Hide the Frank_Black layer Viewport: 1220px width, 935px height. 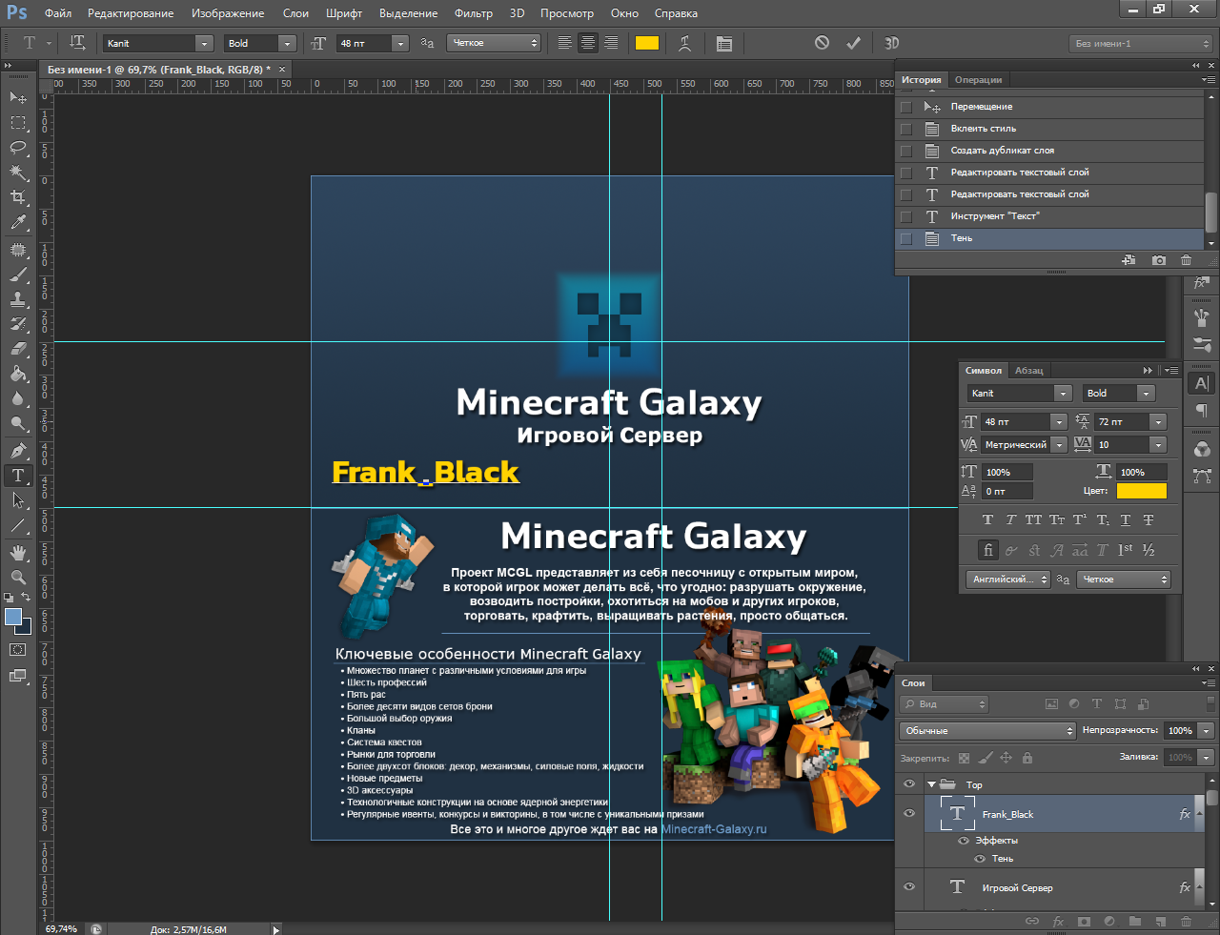coord(908,814)
